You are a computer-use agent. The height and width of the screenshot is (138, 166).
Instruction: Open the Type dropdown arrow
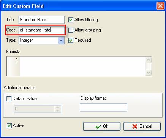click(61, 41)
